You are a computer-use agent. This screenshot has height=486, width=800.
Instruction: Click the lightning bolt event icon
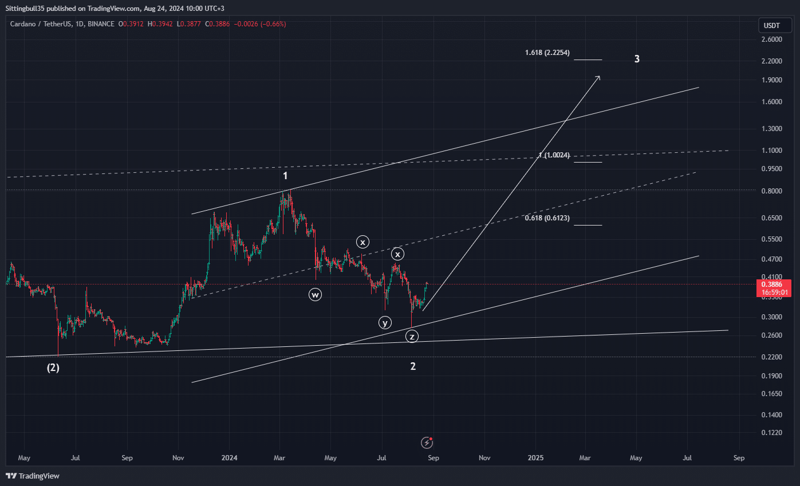pyautogui.click(x=427, y=442)
